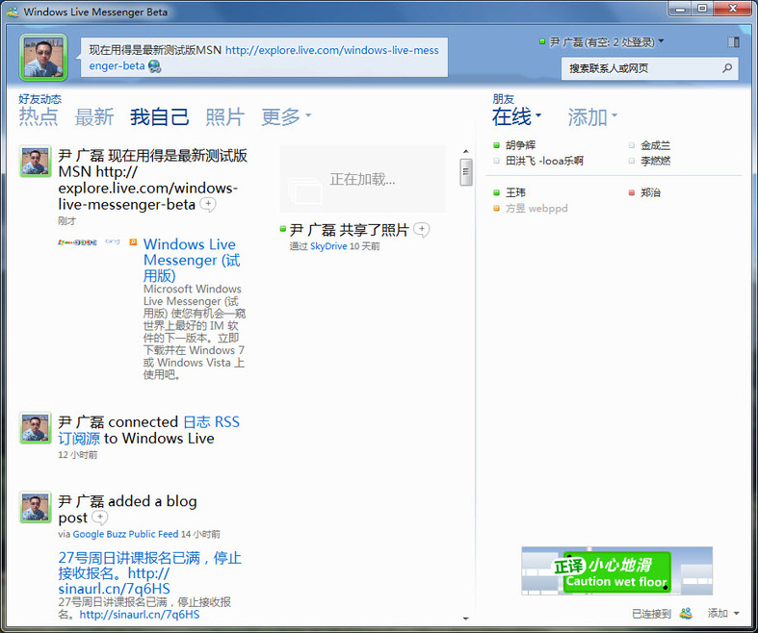Select contact 李燃燃
Viewport: 758px width, 633px height.
pos(650,161)
